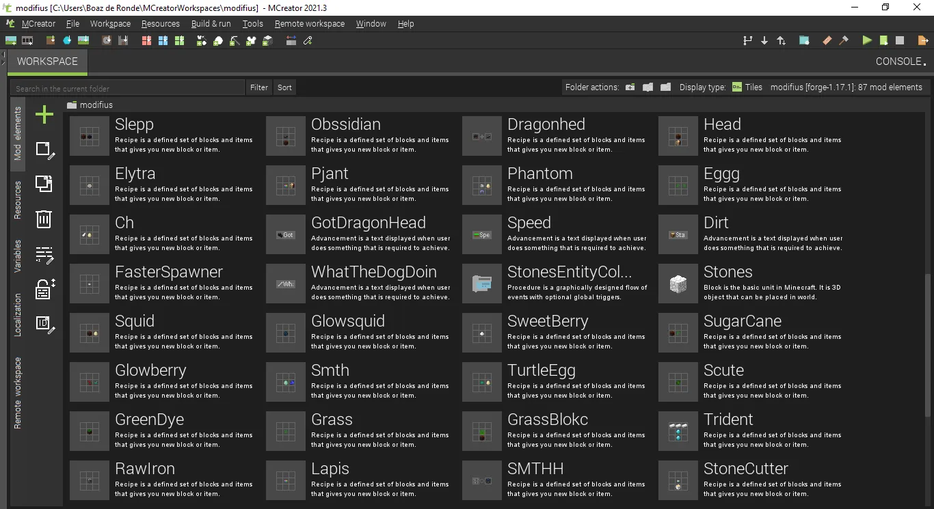This screenshot has height=509, width=934.
Task: Click the import block texture toolbar icon
Action: tap(51, 41)
